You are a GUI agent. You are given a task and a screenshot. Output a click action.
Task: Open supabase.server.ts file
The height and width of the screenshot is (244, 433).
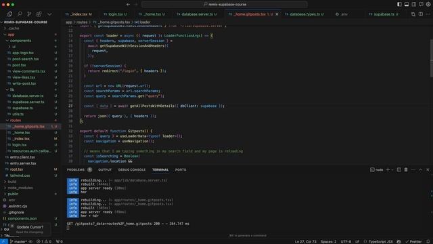[x=28, y=102]
